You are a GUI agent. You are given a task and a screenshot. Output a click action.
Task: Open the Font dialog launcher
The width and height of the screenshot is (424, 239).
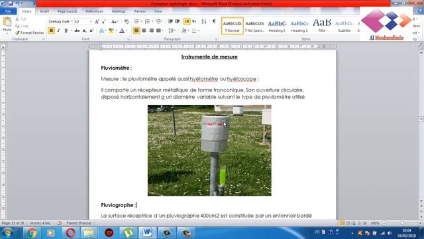[x=129, y=39]
